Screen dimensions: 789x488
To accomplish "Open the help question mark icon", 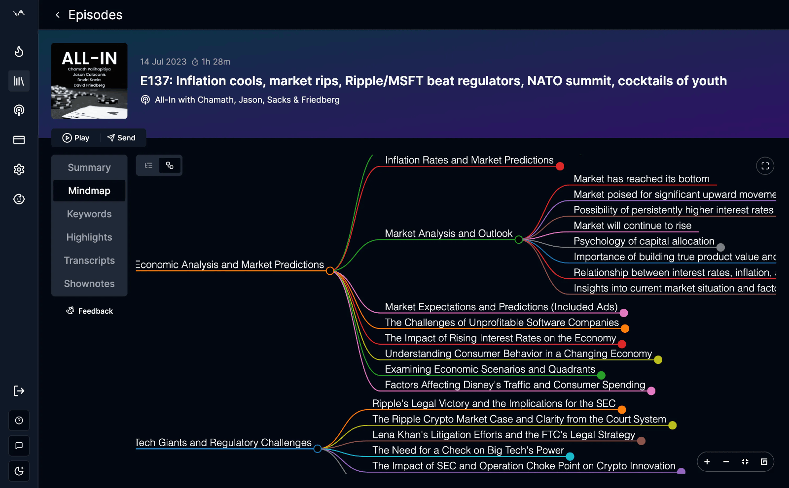I will 19,421.
